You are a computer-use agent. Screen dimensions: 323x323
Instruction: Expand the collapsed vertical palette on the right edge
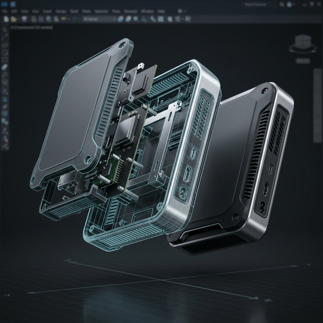coord(318,105)
